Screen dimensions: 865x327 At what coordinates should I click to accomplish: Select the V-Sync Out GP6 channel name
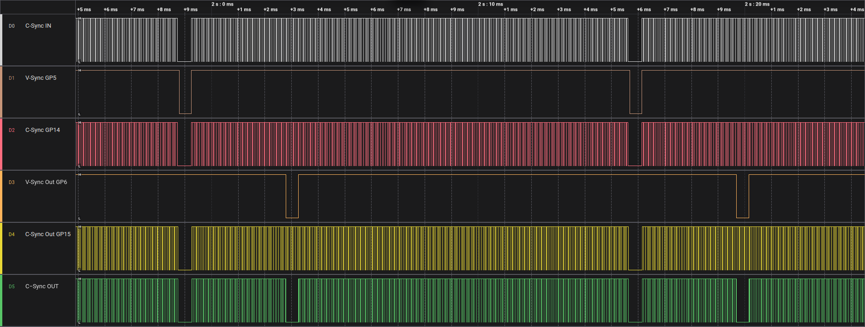(x=46, y=182)
